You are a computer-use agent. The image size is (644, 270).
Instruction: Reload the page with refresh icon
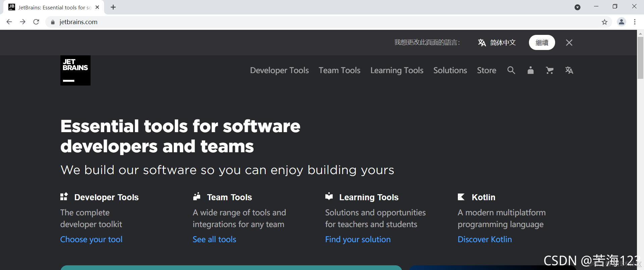click(x=36, y=22)
